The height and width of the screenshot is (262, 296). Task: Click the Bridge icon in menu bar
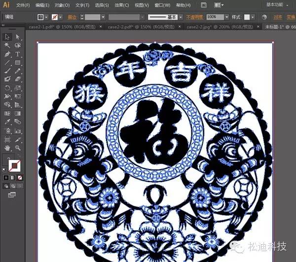(x=204, y=5)
